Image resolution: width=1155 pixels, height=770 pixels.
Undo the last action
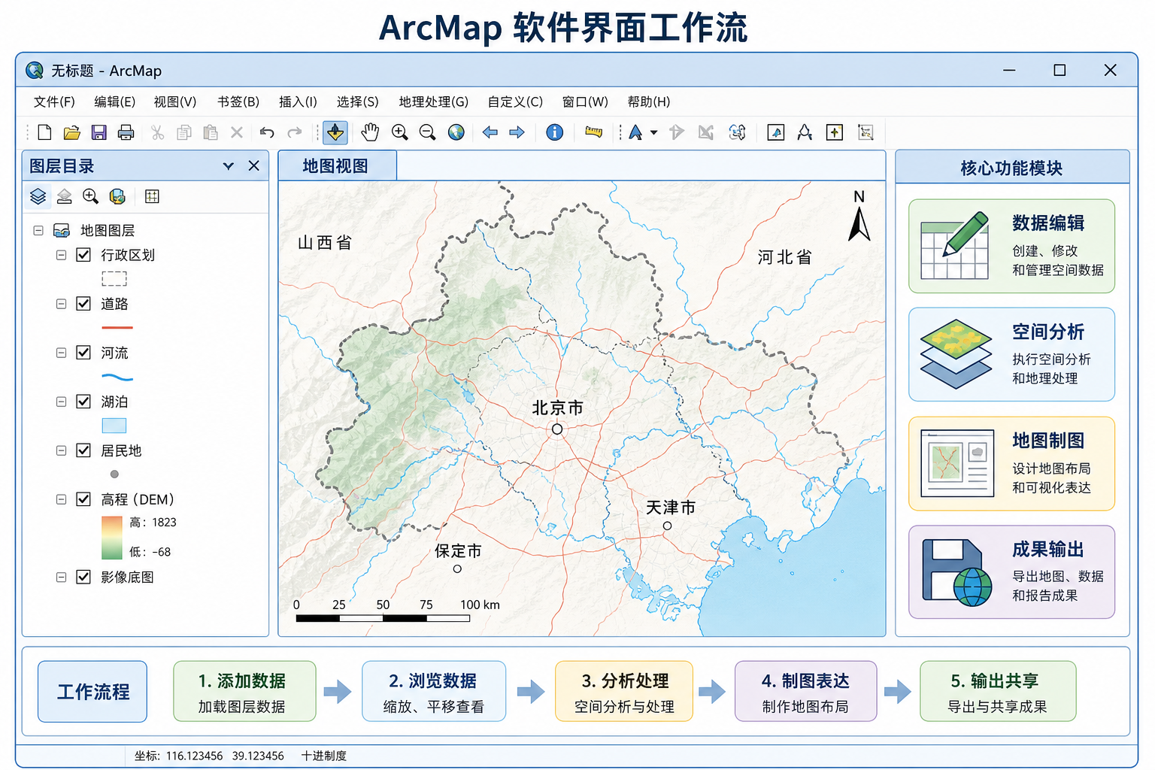coord(267,132)
